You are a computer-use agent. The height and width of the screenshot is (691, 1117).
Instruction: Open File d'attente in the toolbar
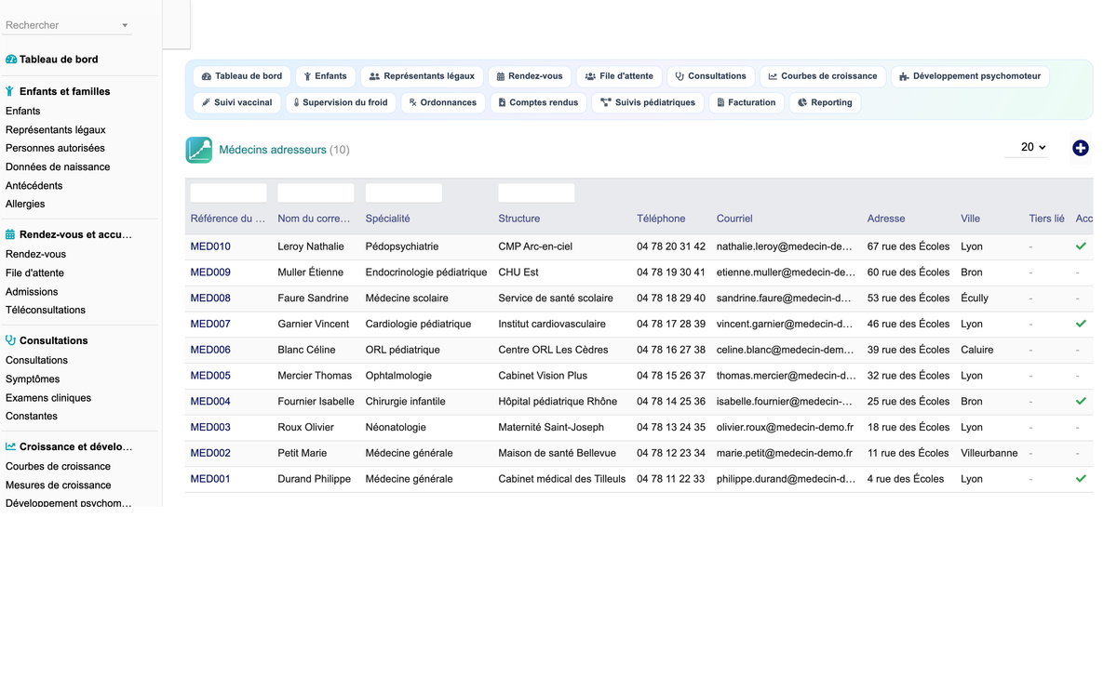619,76
